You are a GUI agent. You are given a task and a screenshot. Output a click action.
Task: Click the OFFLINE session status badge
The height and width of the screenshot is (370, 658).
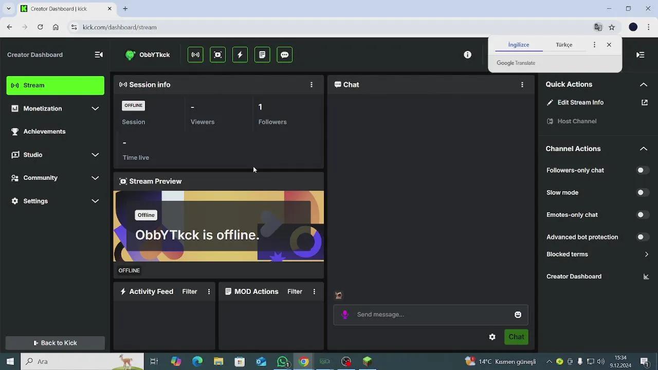(x=133, y=105)
